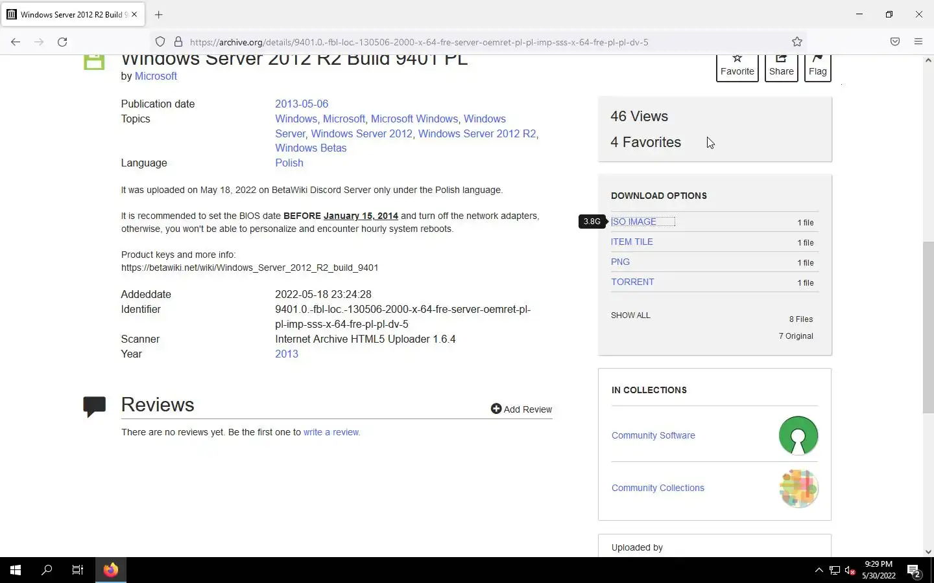Click the site security padlock icon
934x583 pixels.
coord(178,42)
